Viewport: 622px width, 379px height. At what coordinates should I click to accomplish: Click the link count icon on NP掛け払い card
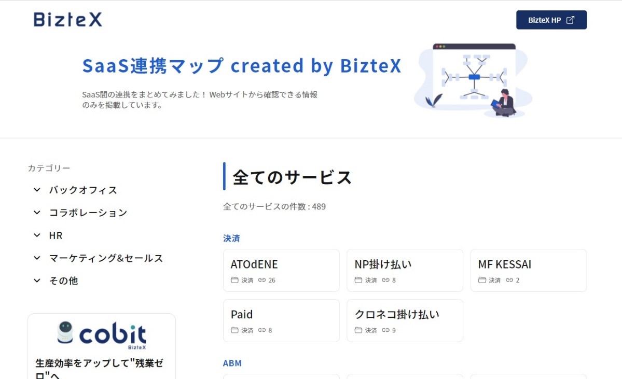385,280
